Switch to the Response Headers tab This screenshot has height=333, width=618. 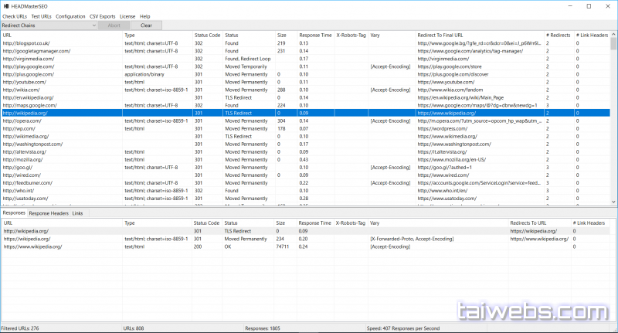(x=49, y=213)
